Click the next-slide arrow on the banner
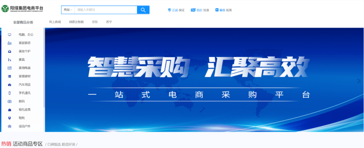 point(359,81)
